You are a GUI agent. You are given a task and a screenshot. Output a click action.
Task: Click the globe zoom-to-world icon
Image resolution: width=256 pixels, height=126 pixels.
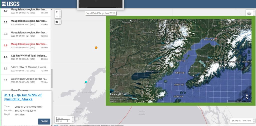click(57, 22)
